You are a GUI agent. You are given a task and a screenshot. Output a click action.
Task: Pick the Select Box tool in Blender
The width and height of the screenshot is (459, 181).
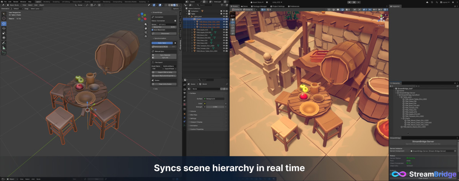(4, 13)
